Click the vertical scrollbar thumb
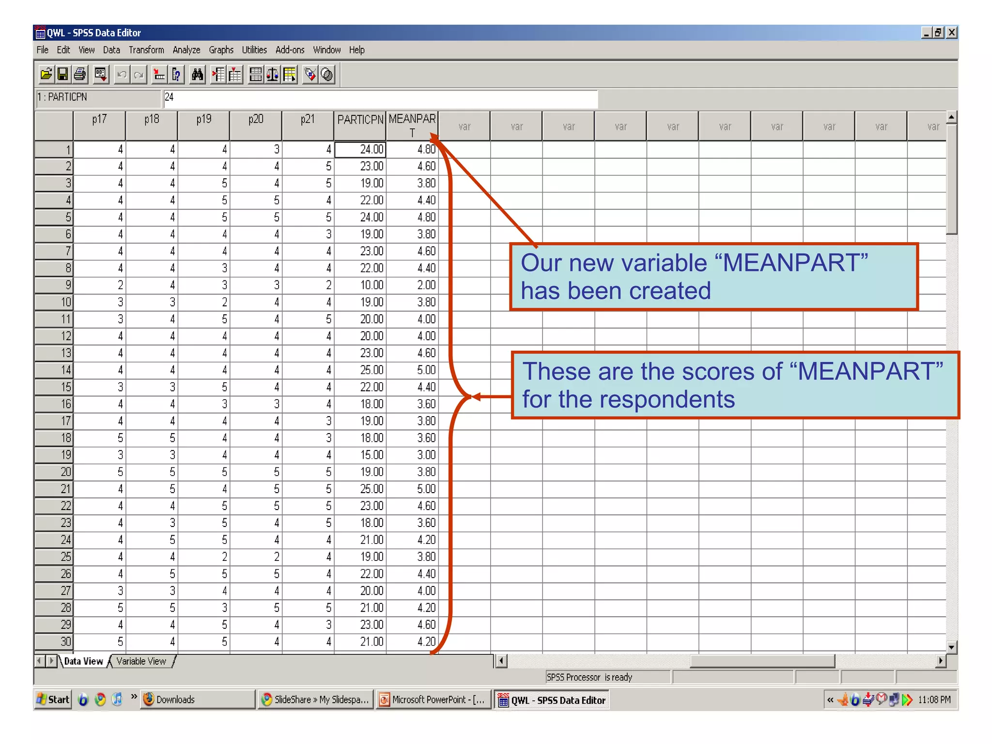The image size is (992, 744). pyautogui.click(x=951, y=179)
